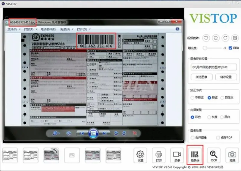Click Photo Viewer rotate counterclockwise icon
The width and height of the screenshot is (241, 171).
click(116, 133)
